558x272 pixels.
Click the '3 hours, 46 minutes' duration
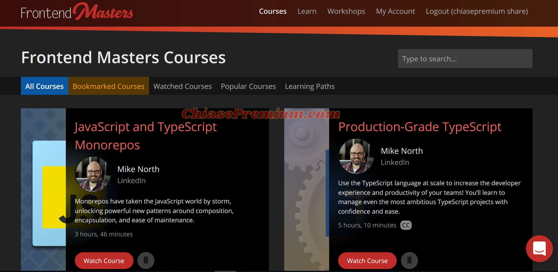(104, 234)
